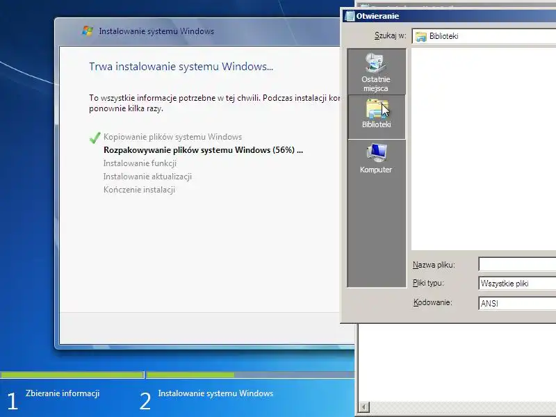Click the 'To wszystkie informacje potrzebne' paragraph
The height and width of the screenshot is (417, 556).
(215, 103)
